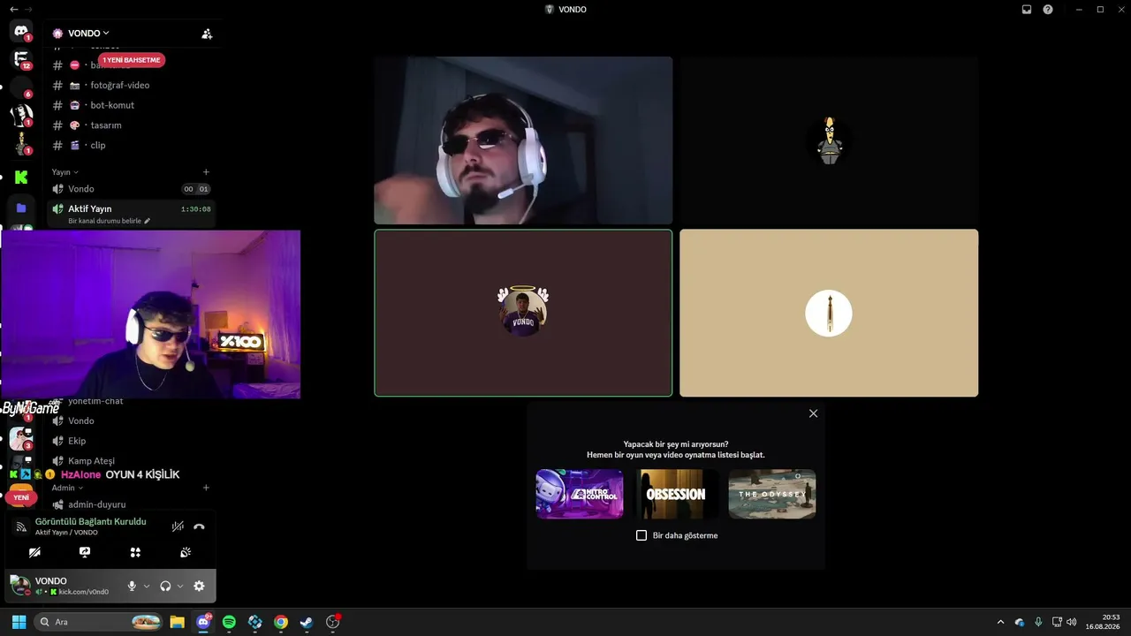Open the soundboard
The height and width of the screenshot is (636, 1131).
click(186, 552)
